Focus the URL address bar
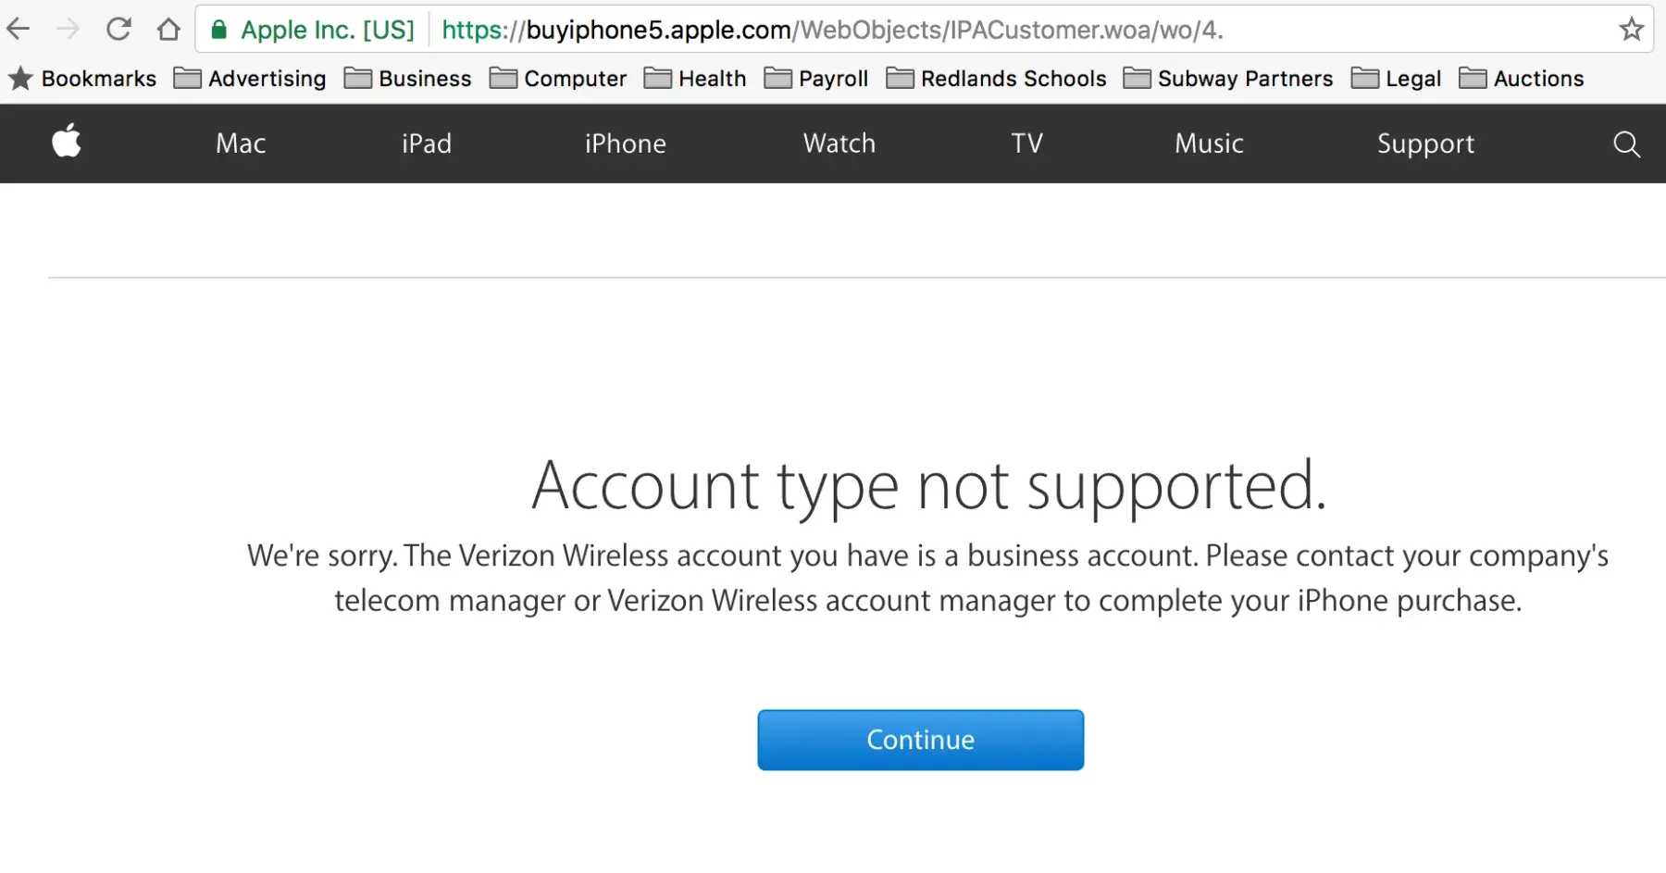The image size is (1666, 873). pyautogui.click(x=926, y=30)
